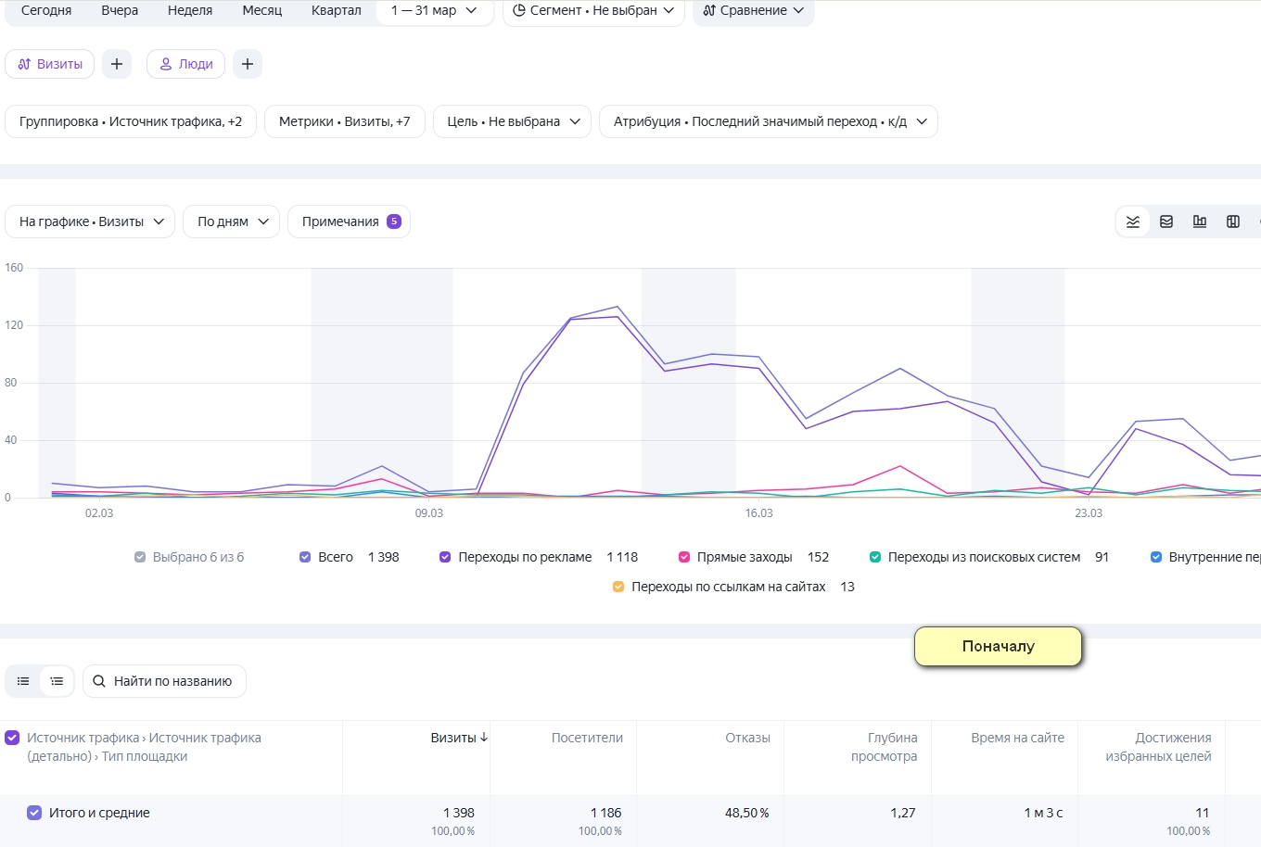Select the Неделя period tab
Image resolution: width=1261 pixels, height=847 pixels.
coord(190,10)
